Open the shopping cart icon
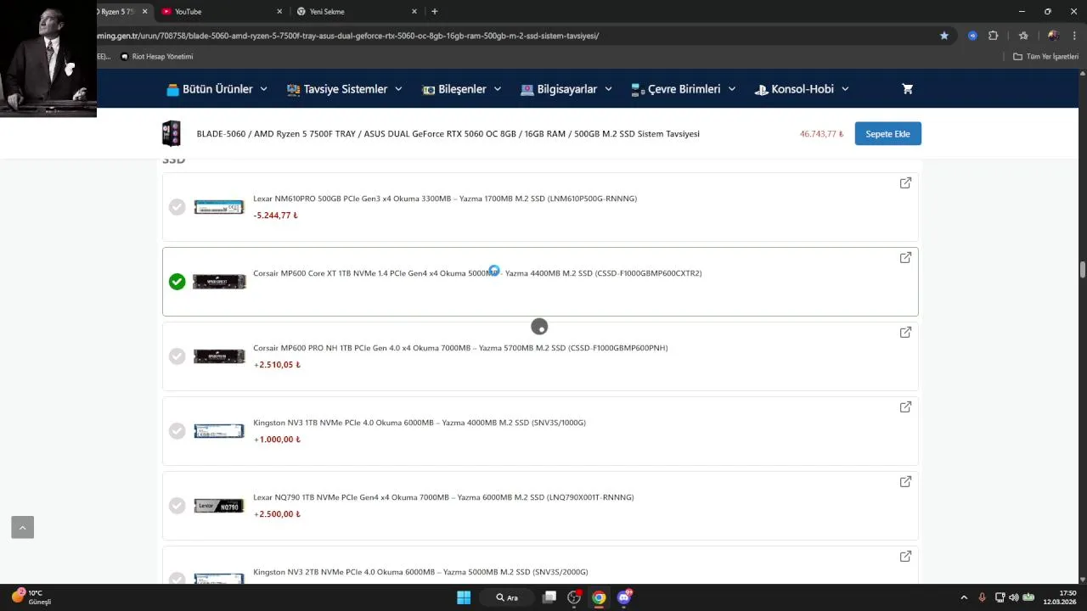This screenshot has height=611, width=1087. [907, 89]
